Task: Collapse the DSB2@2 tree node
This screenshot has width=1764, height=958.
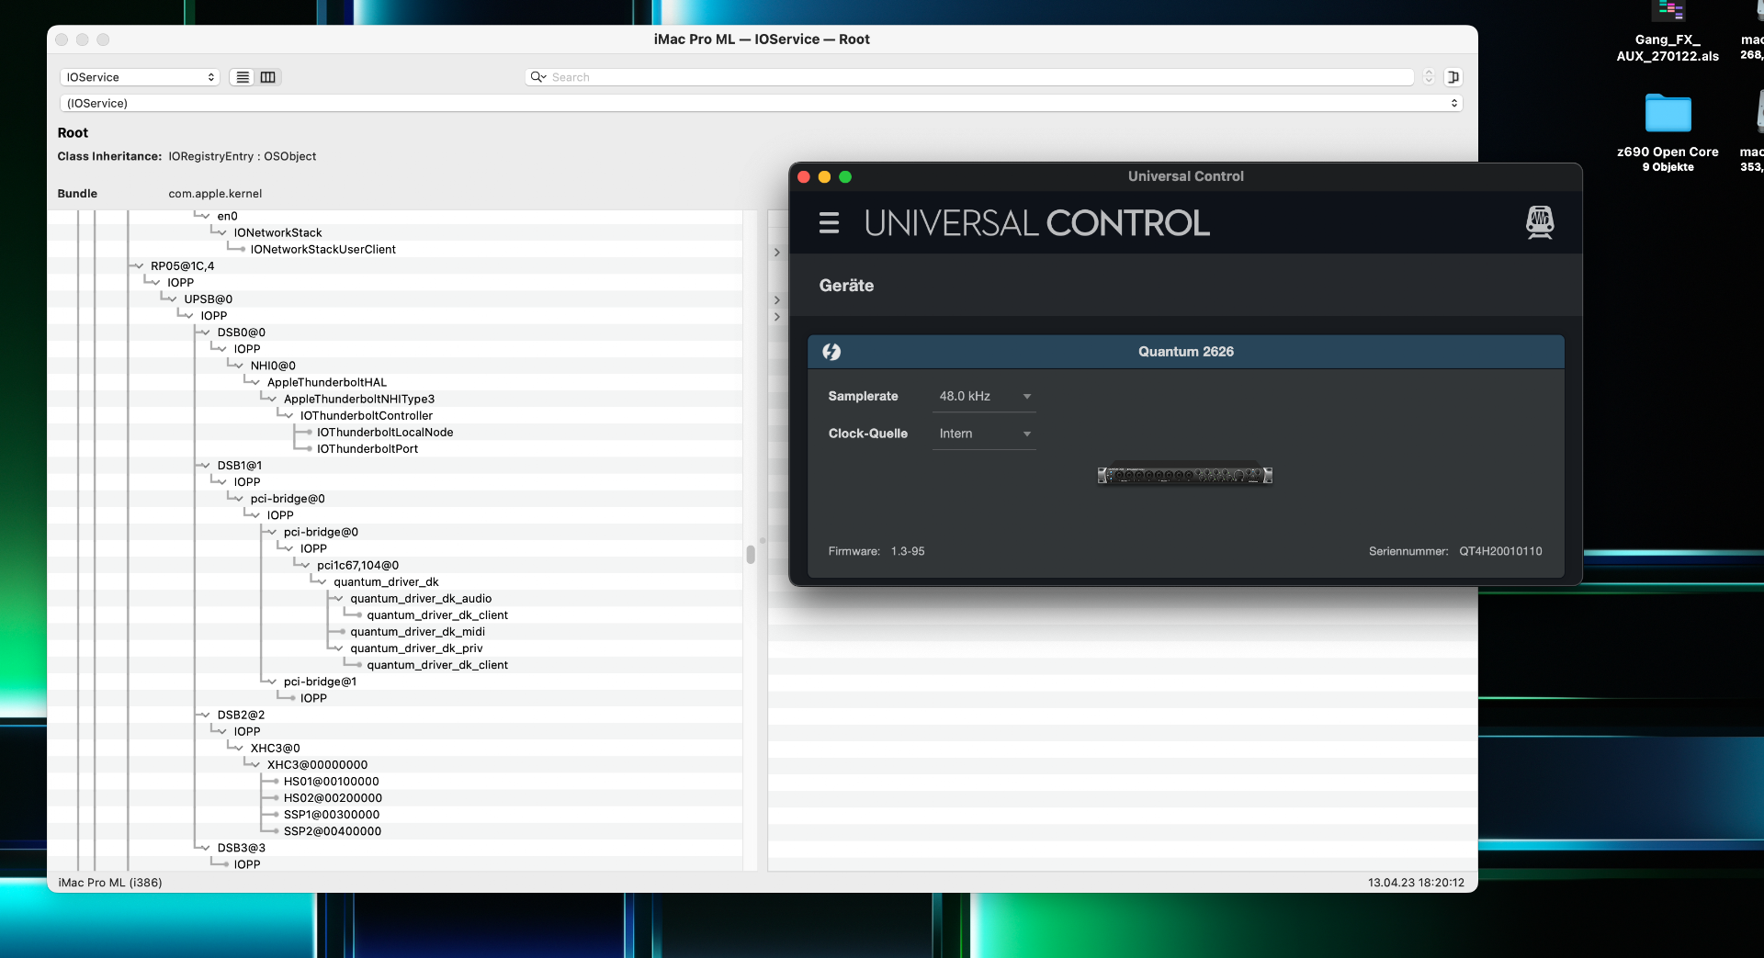Action: 205,715
